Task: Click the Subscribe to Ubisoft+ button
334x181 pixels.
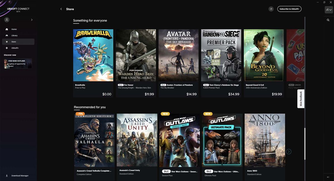Action: click(289, 9)
